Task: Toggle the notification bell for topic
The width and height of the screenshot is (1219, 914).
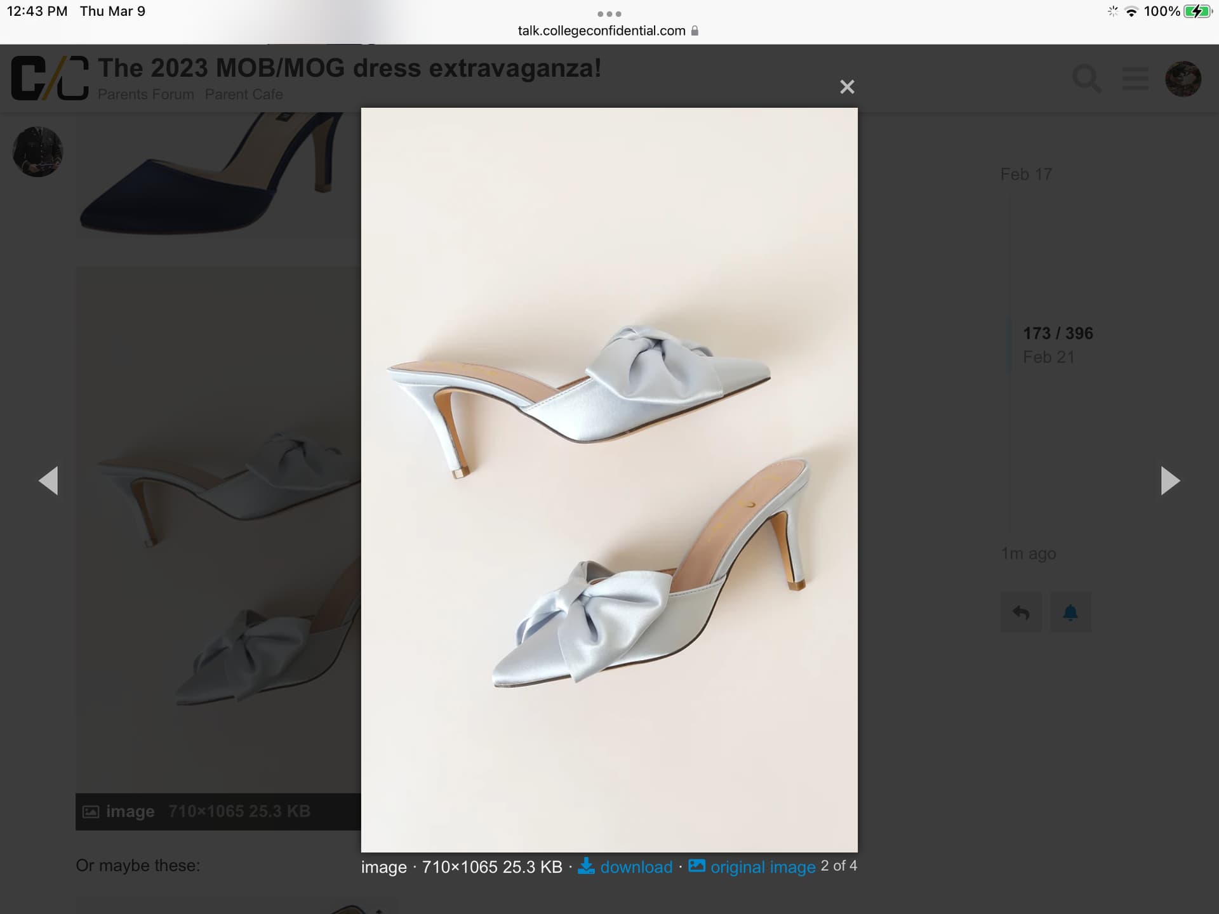Action: click(x=1070, y=613)
